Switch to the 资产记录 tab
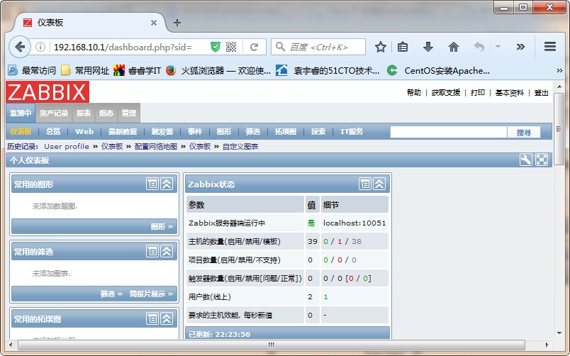The image size is (570, 356). coord(53,113)
